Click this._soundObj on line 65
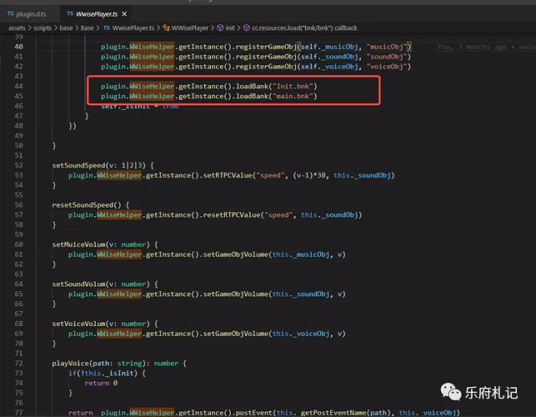 [x=301, y=294]
